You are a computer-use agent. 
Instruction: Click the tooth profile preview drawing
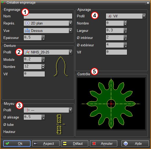pyautogui.click(x=61, y=67)
